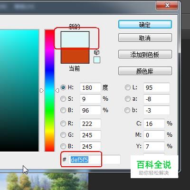
Task: Select the brightness B radio button
Action: click(x=63, y=110)
